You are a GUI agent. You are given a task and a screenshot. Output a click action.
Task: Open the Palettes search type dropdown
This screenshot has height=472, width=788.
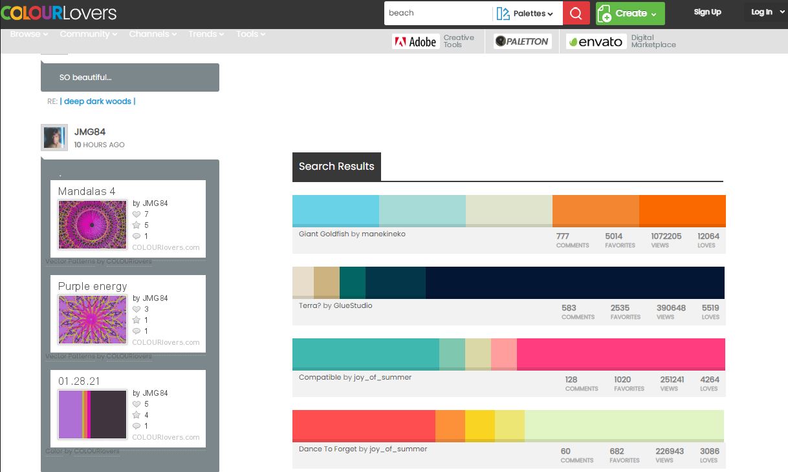pyautogui.click(x=527, y=13)
